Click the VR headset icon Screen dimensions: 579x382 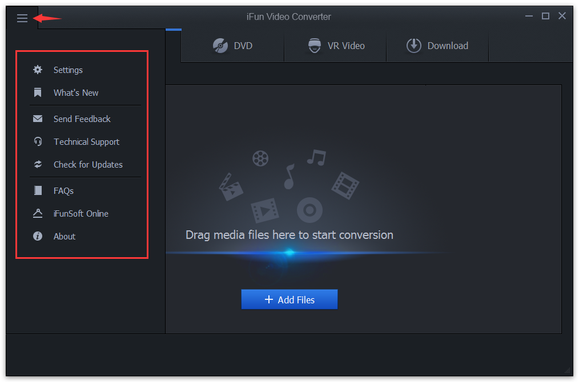[315, 46]
